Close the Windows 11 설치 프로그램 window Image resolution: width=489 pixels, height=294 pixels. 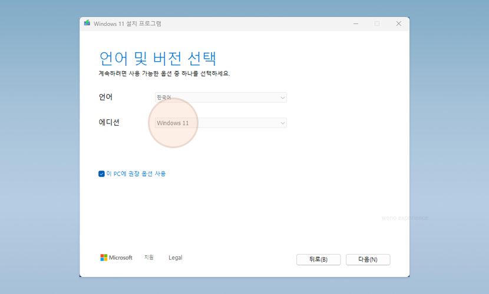click(x=398, y=24)
